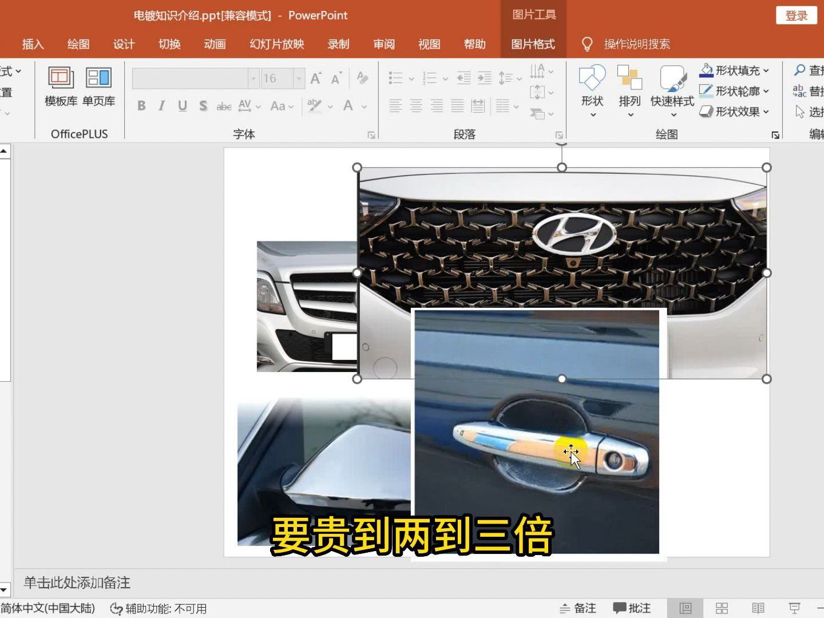
Task: Increase font size with large A icon
Action: (x=315, y=78)
